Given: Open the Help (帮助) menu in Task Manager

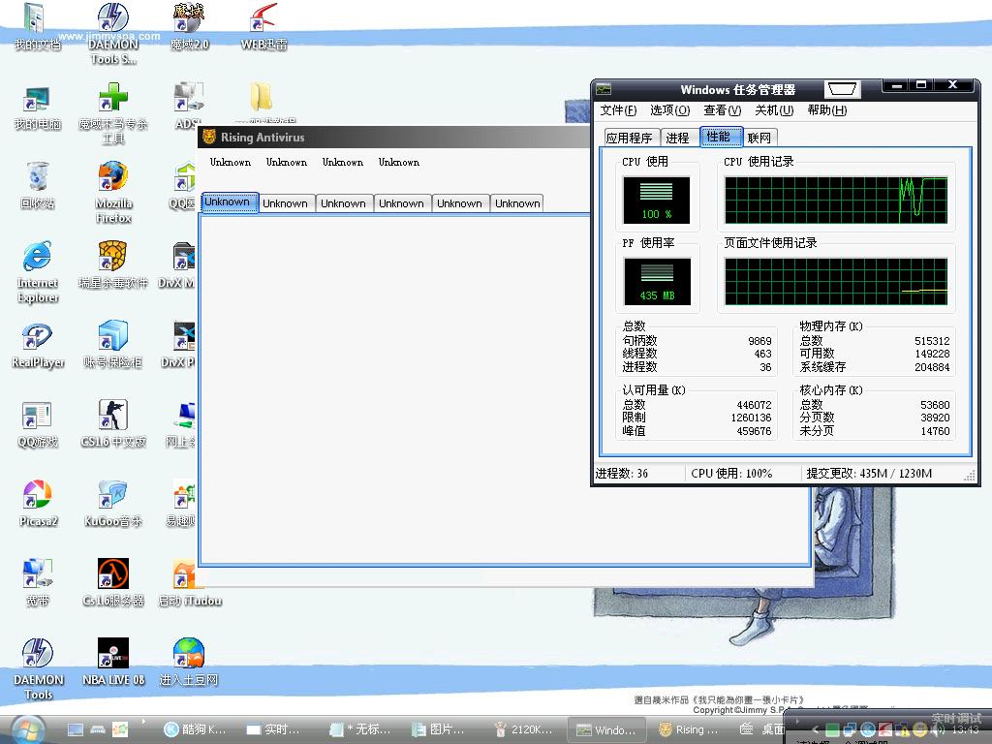Looking at the screenshot, I should [826, 110].
